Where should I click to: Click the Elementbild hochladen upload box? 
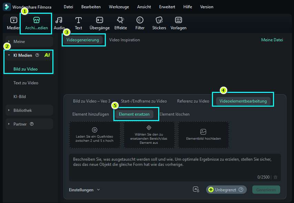tap(203, 135)
